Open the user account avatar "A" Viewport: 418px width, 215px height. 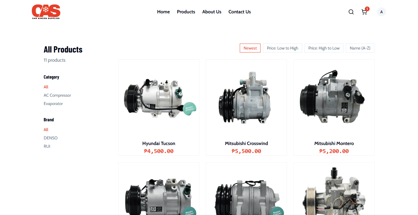[381, 12]
